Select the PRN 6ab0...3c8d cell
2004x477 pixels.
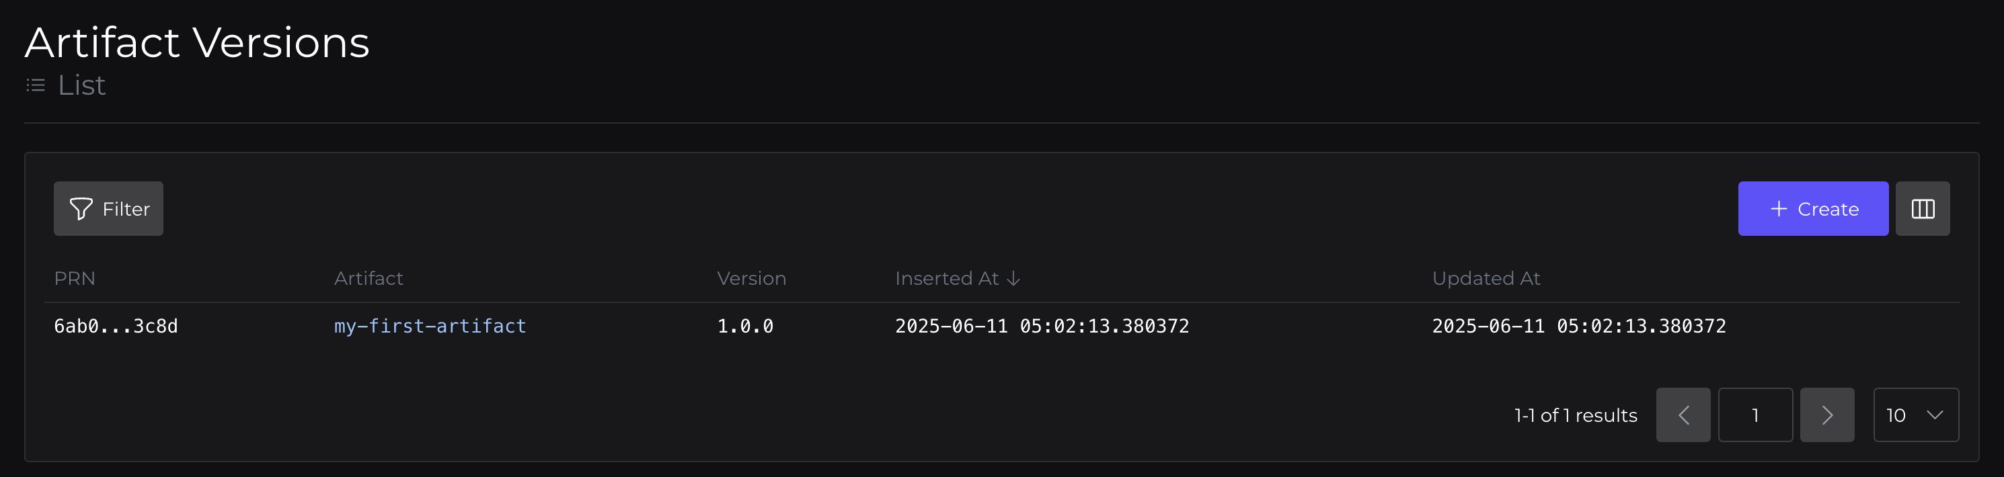coord(115,327)
